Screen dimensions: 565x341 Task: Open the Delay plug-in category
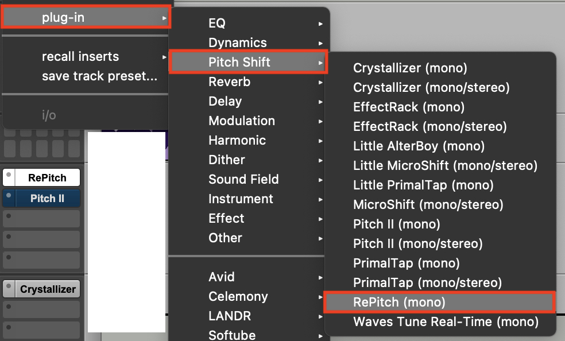coord(225,102)
